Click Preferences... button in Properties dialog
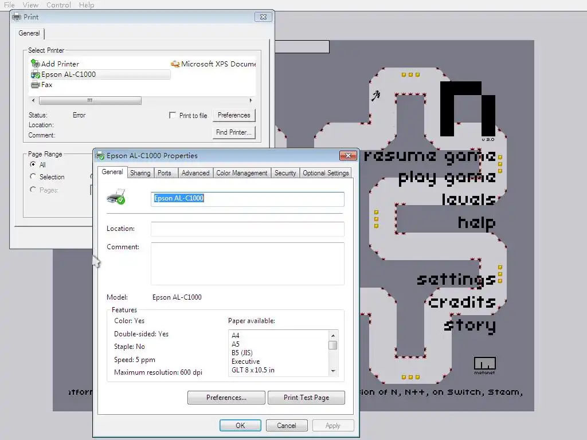Viewport: 587px width, 440px height. (226, 398)
